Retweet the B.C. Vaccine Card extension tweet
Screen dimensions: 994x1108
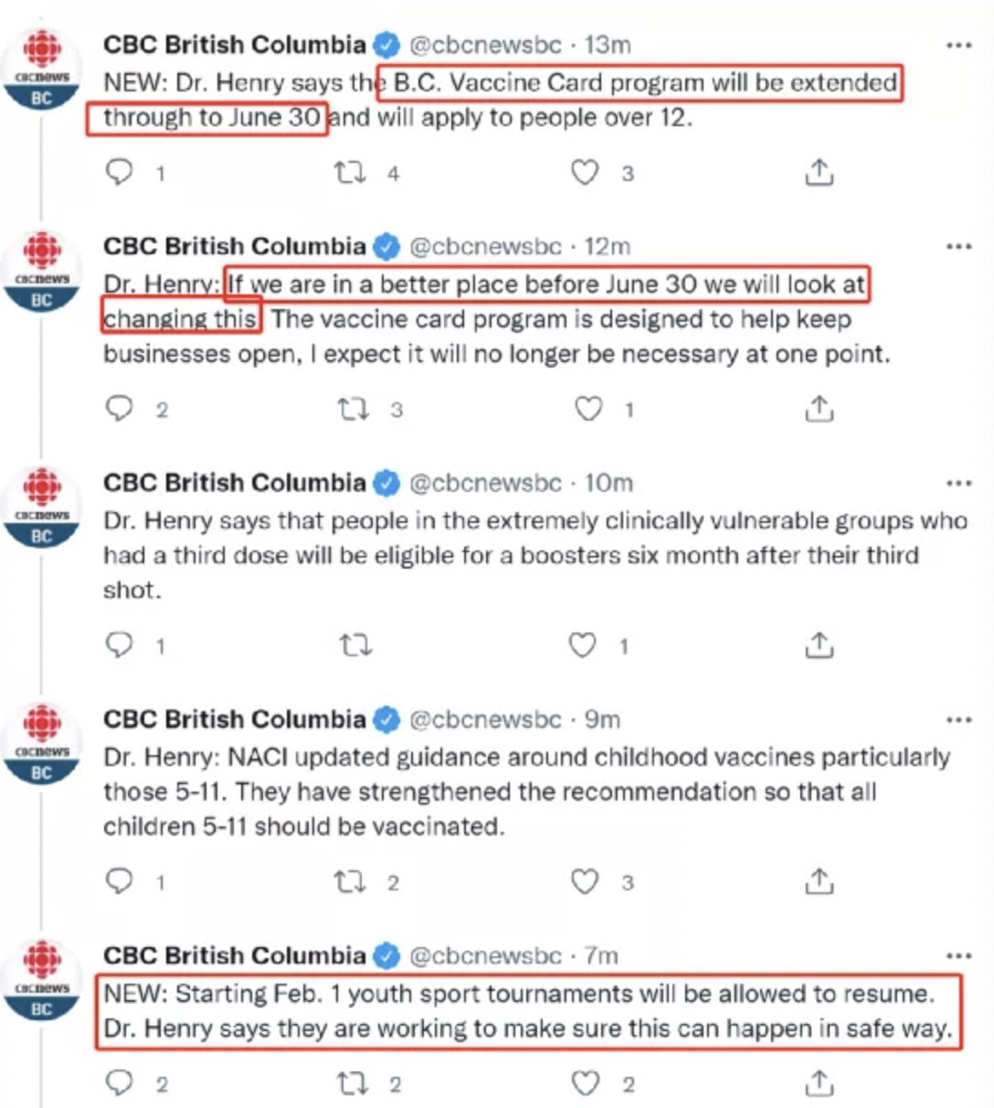click(350, 172)
